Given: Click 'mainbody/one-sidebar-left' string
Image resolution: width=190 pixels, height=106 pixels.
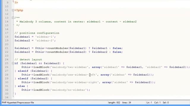Looking at the screenshot, I should [74, 75].
